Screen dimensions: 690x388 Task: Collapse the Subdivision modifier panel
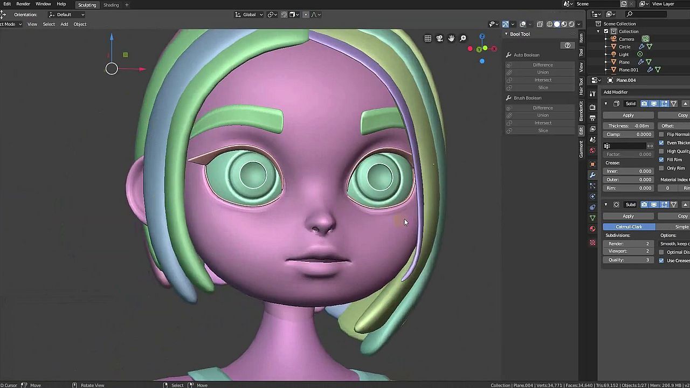tap(606, 205)
